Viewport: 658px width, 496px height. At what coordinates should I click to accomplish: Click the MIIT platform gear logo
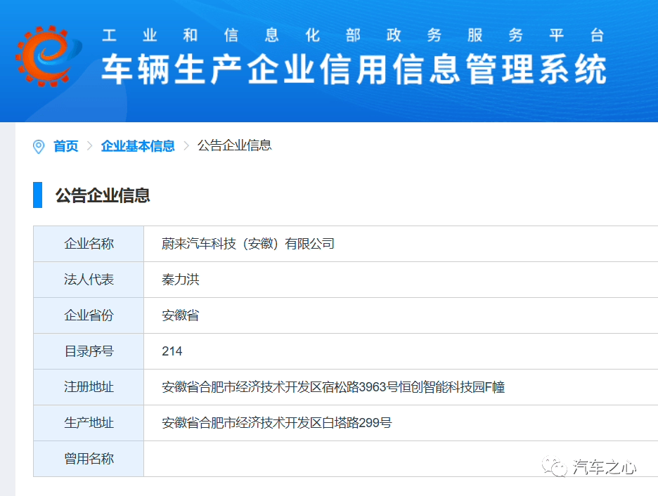click(x=49, y=56)
